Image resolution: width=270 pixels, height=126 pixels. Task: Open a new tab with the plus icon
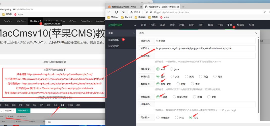coord(183,7)
